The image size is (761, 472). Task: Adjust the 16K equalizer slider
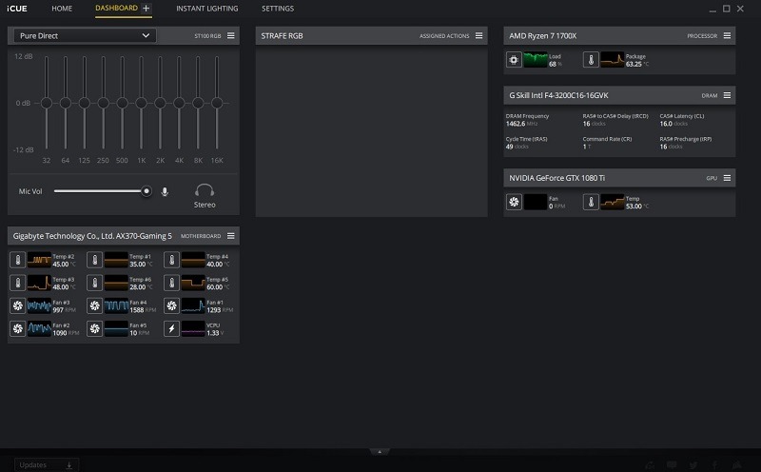217,103
